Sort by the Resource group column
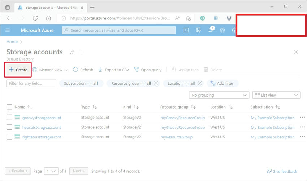 (178, 107)
